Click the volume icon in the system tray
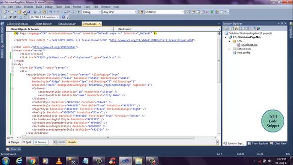 pyautogui.click(x=270, y=161)
